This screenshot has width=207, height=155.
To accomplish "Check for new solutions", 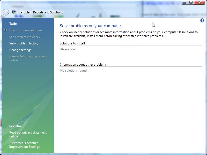I will point(26,30).
